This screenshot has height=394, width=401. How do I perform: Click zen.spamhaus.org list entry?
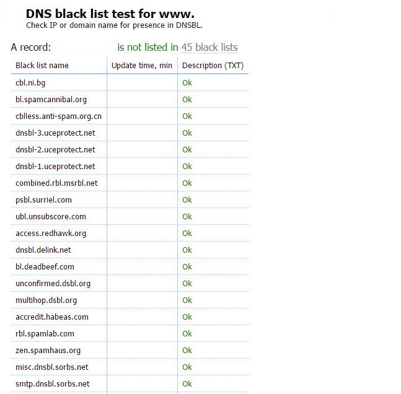tap(48, 350)
